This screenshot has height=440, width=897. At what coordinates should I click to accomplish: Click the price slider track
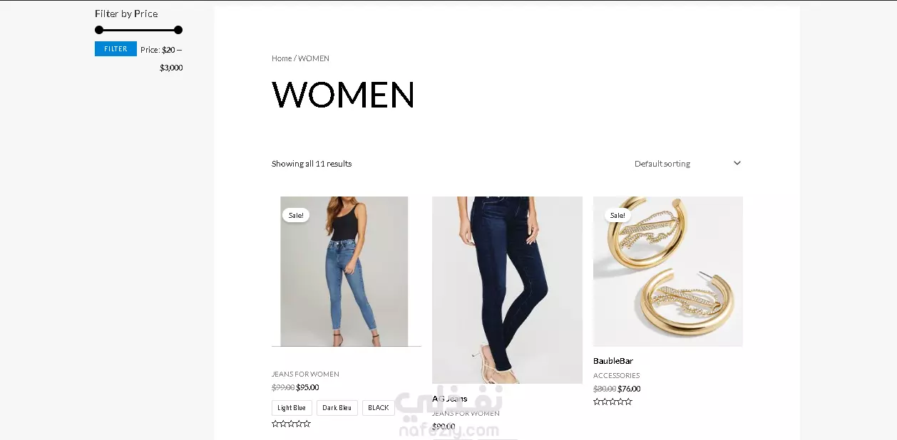pyautogui.click(x=138, y=30)
